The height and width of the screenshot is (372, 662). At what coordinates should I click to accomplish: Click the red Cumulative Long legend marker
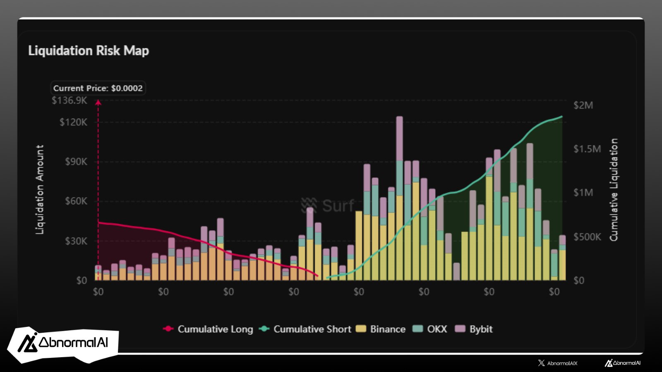coord(168,329)
